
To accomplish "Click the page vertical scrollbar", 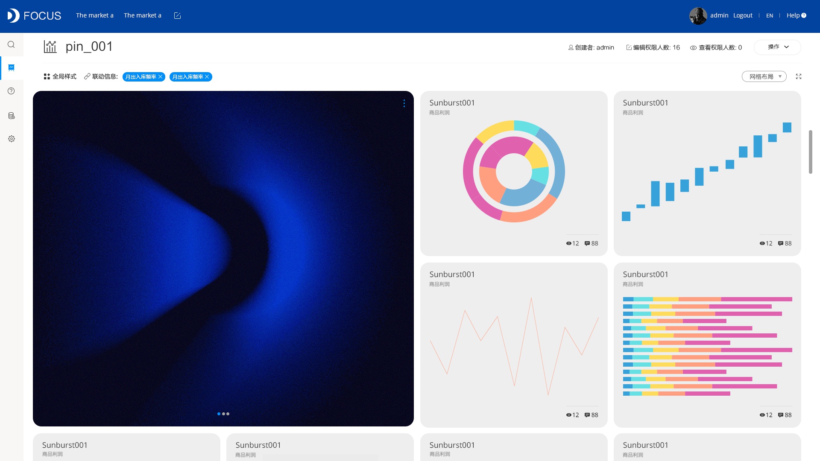I will pos(810,152).
